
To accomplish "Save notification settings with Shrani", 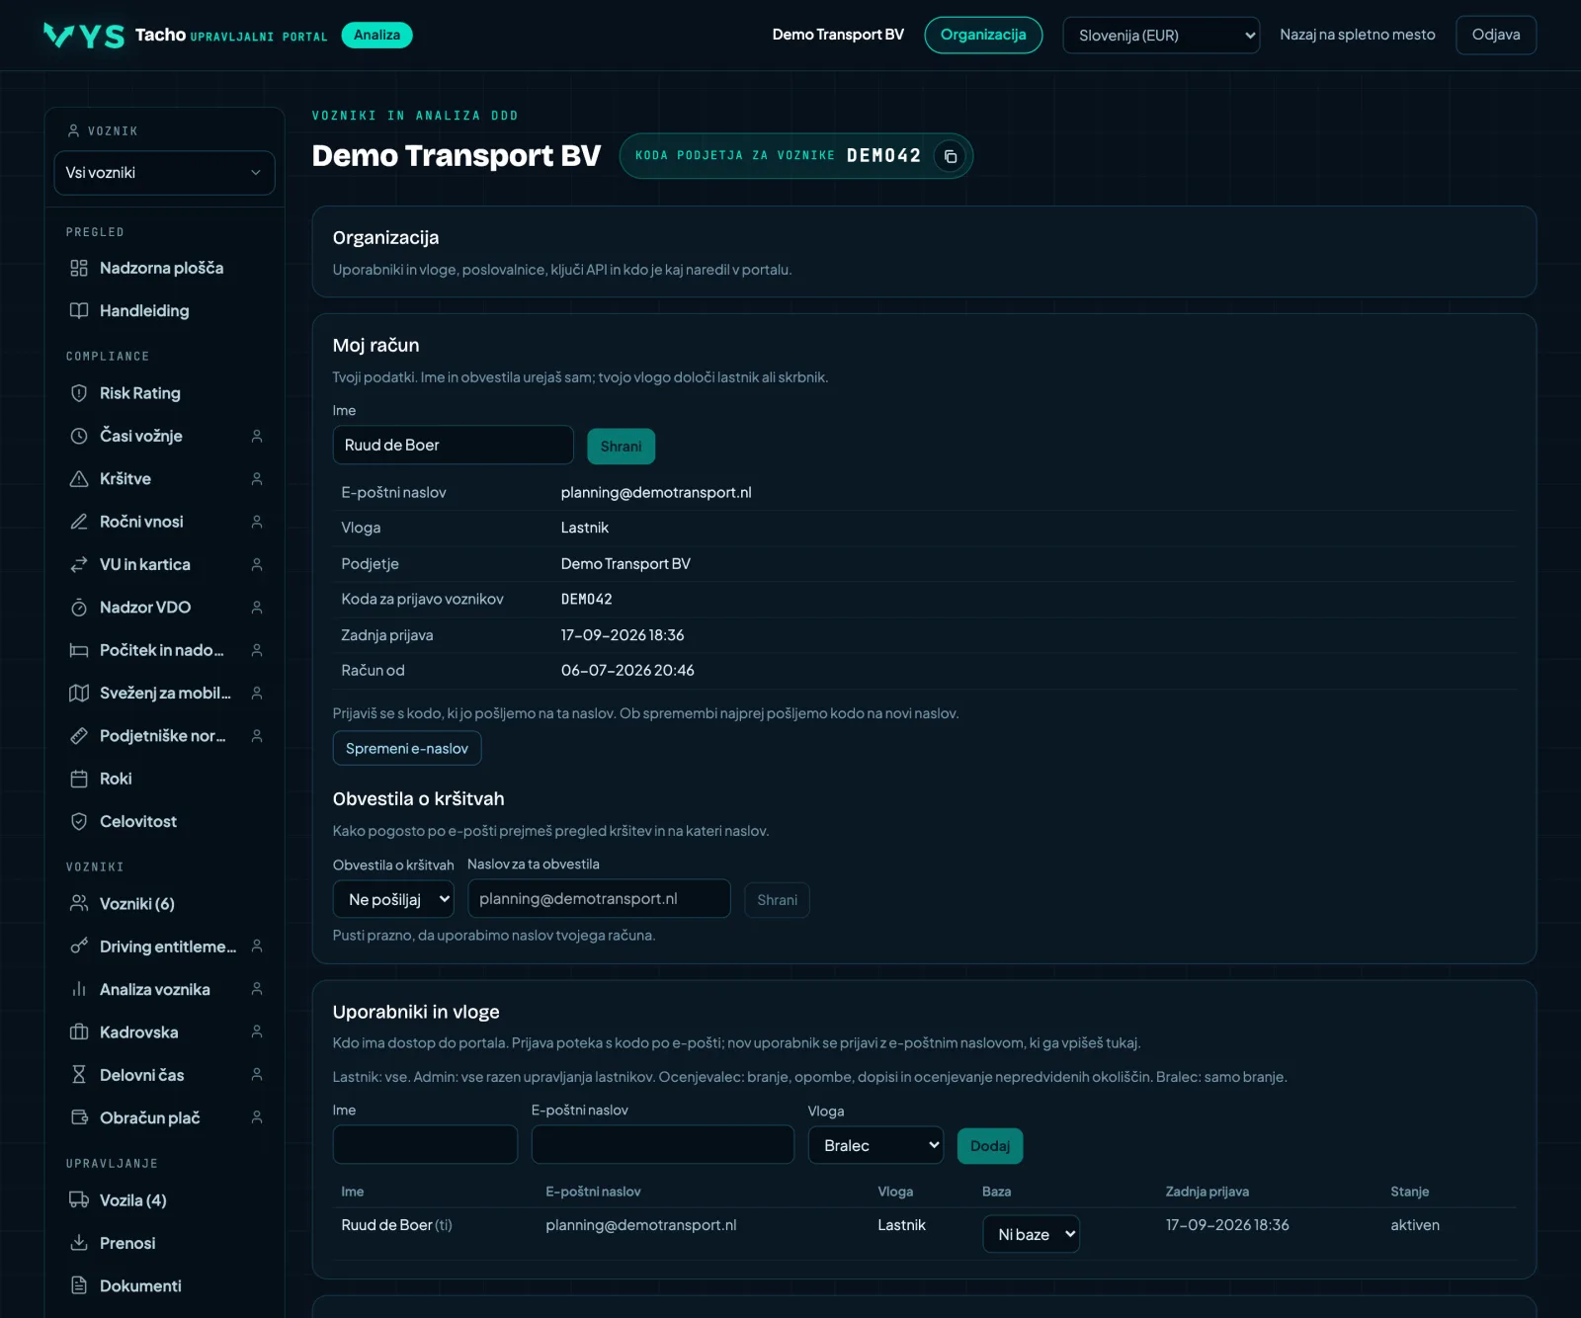I will (777, 900).
